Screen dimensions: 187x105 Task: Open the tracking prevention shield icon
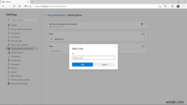[x=165, y=6]
